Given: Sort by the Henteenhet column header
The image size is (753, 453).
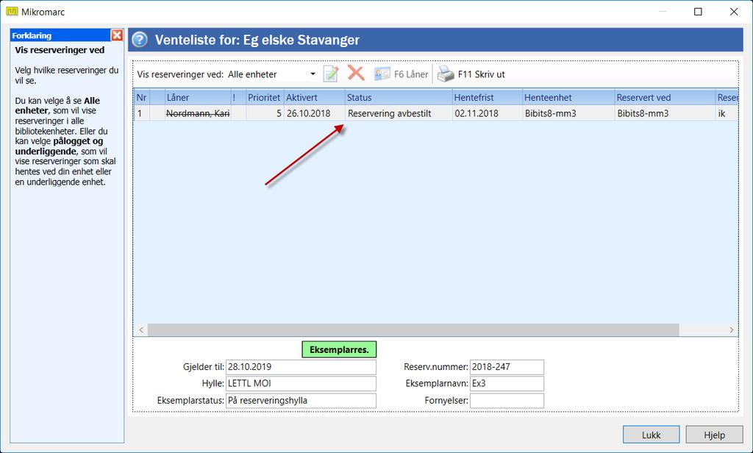Looking at the screenshot, I should click(x=568, y=97).
